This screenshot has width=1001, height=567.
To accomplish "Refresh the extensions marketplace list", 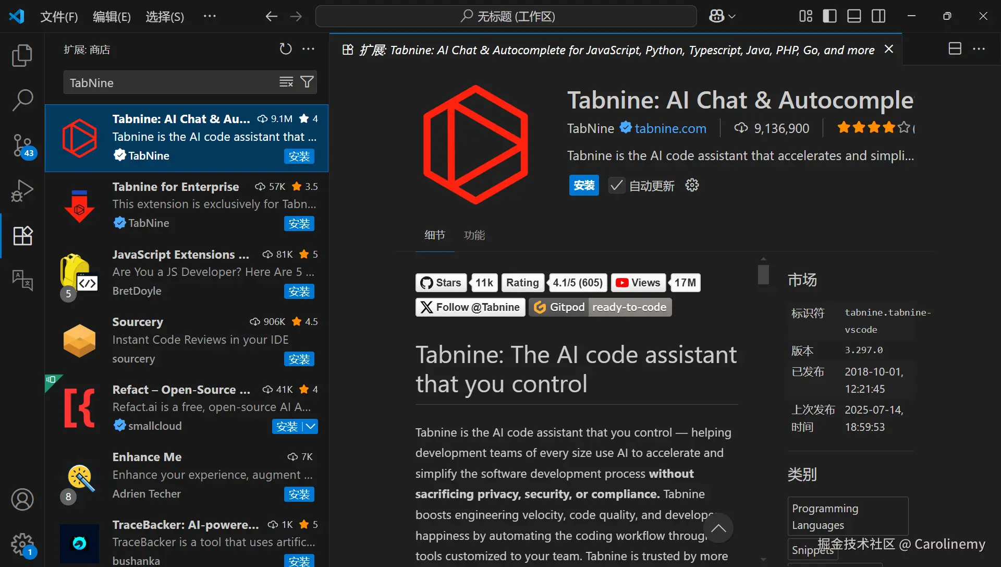I will click(285, 49).
